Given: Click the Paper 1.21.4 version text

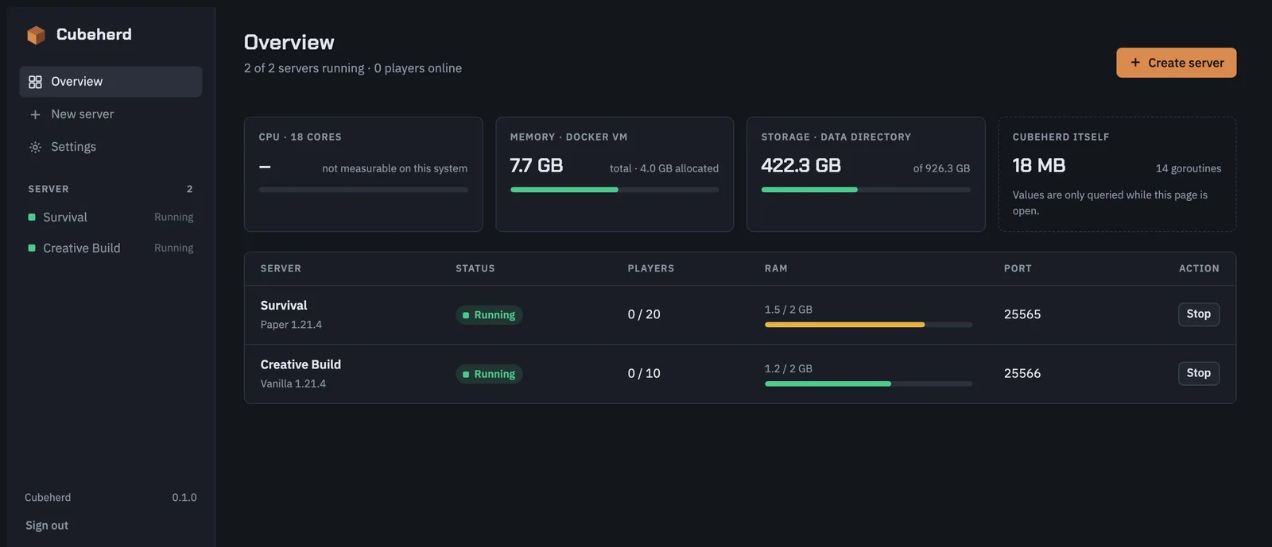Looking at the screenshot, I should point(291,325).
